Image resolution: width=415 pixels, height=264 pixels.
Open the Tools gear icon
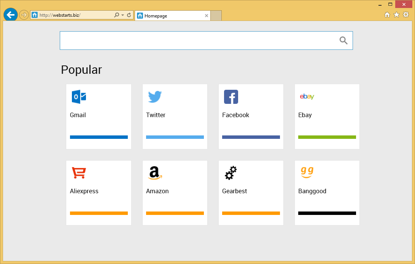[406, 14]
